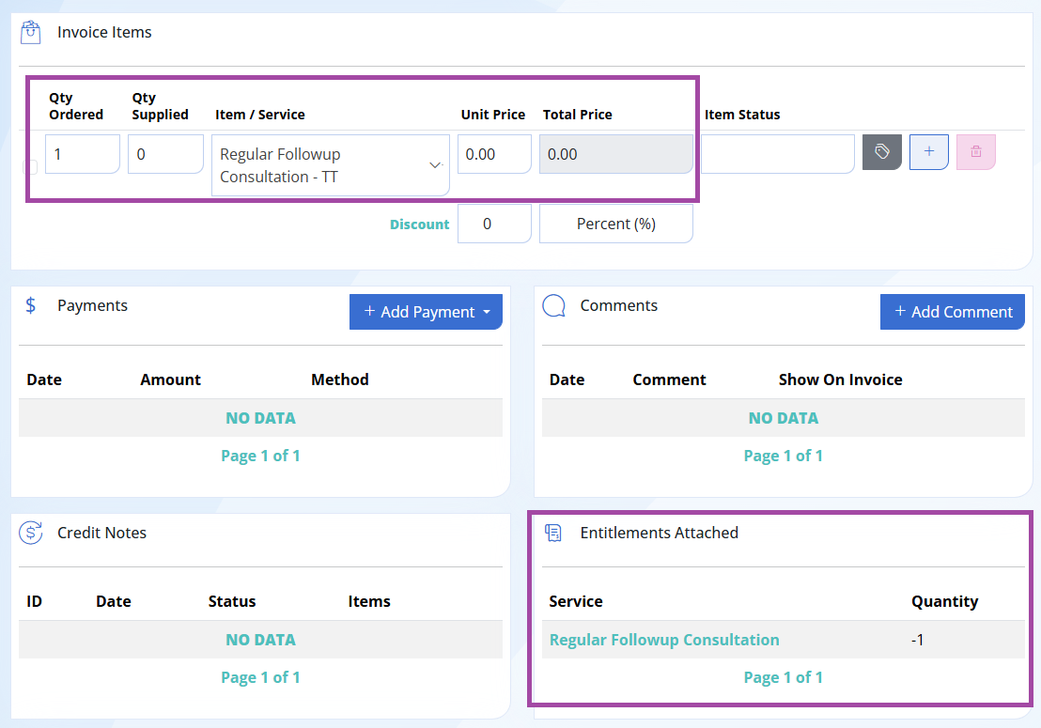
Task: Click into the Qty Ordered field
Action: click(x=83, y=154)
